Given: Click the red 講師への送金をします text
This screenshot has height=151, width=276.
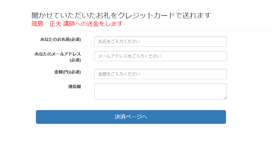Looking at the screenshot, I should [93, 24].
